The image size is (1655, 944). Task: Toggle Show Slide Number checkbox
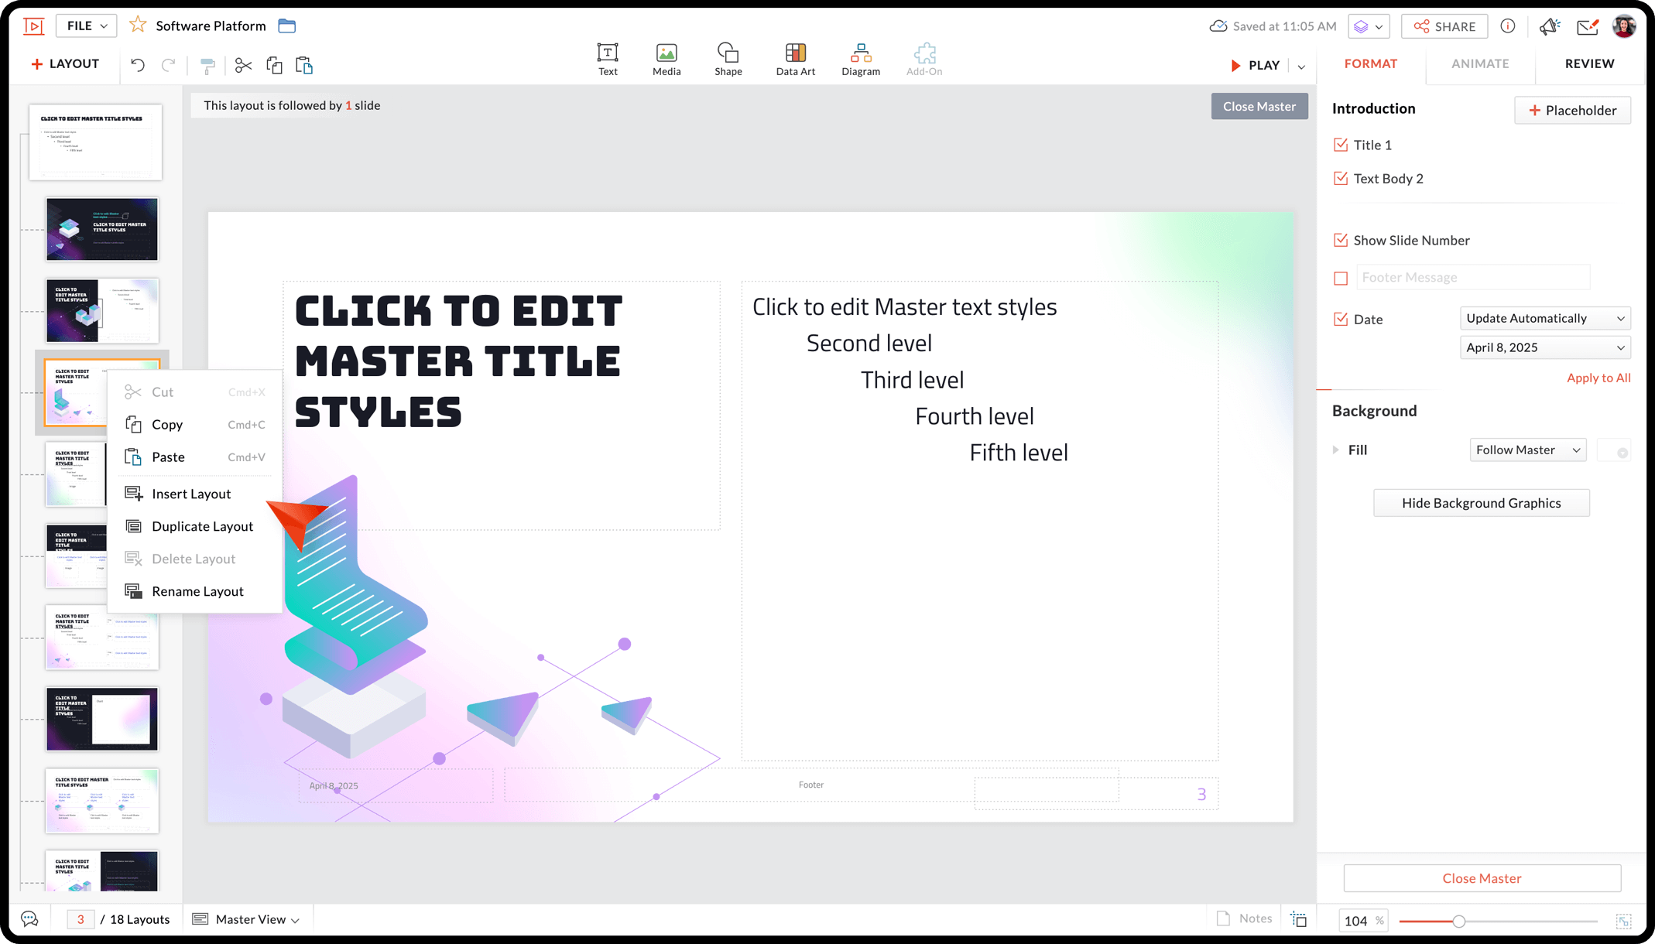tap(1341, 240)
